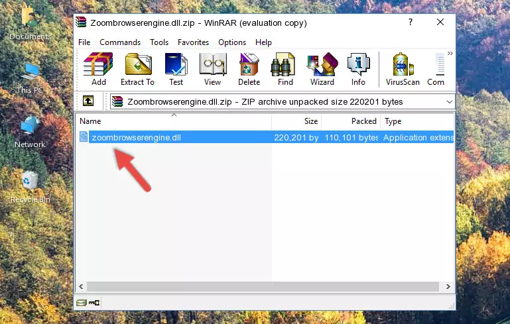Image resolution: width=510 pixels, height=324 pixels.
Task: Sort list by Name column
Action: tap(174, 121)
